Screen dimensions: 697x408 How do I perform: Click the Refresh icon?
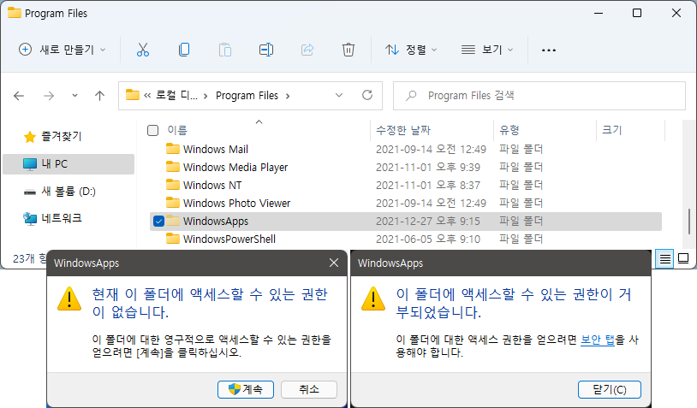[367, 95]
